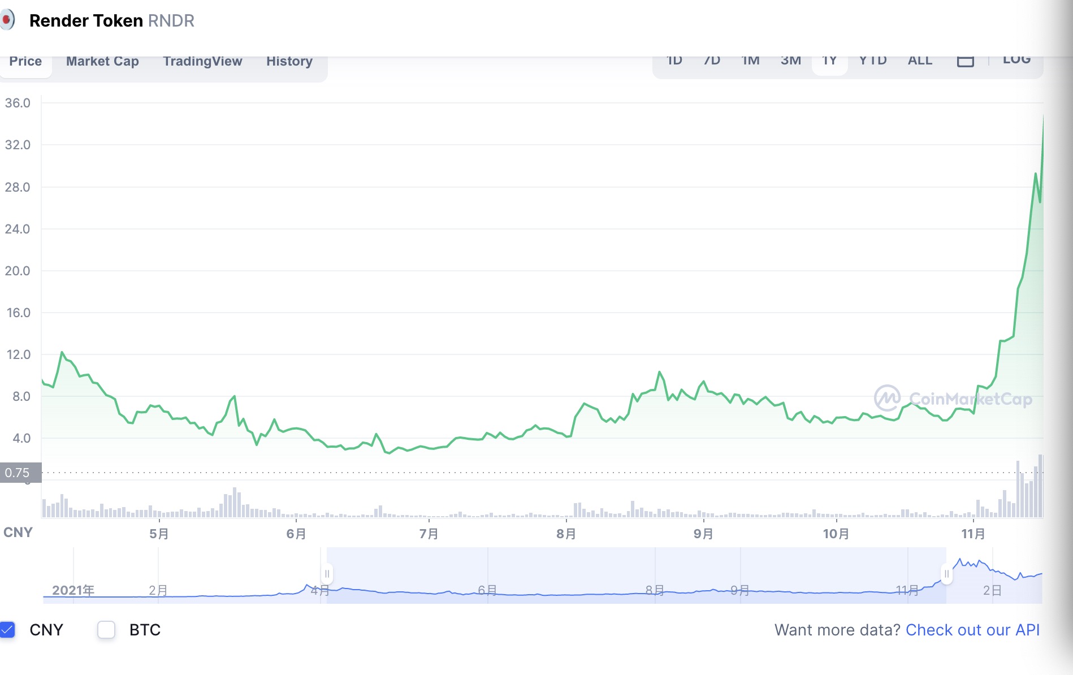Click the 5月 label on the x-axis
1073x675 pixels.
(x=159, y=534)
